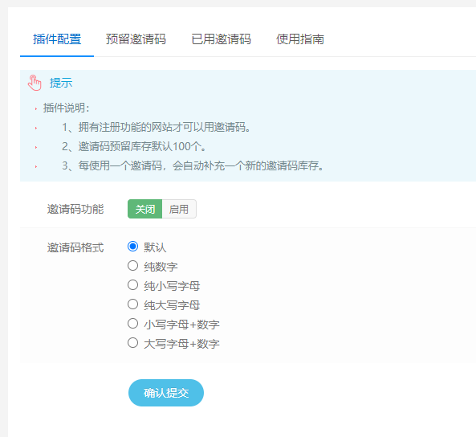The image size is (476, 437).
Task: Click the hint about 自动补充一个新的邀请码库存
Action: coord(193,165)
